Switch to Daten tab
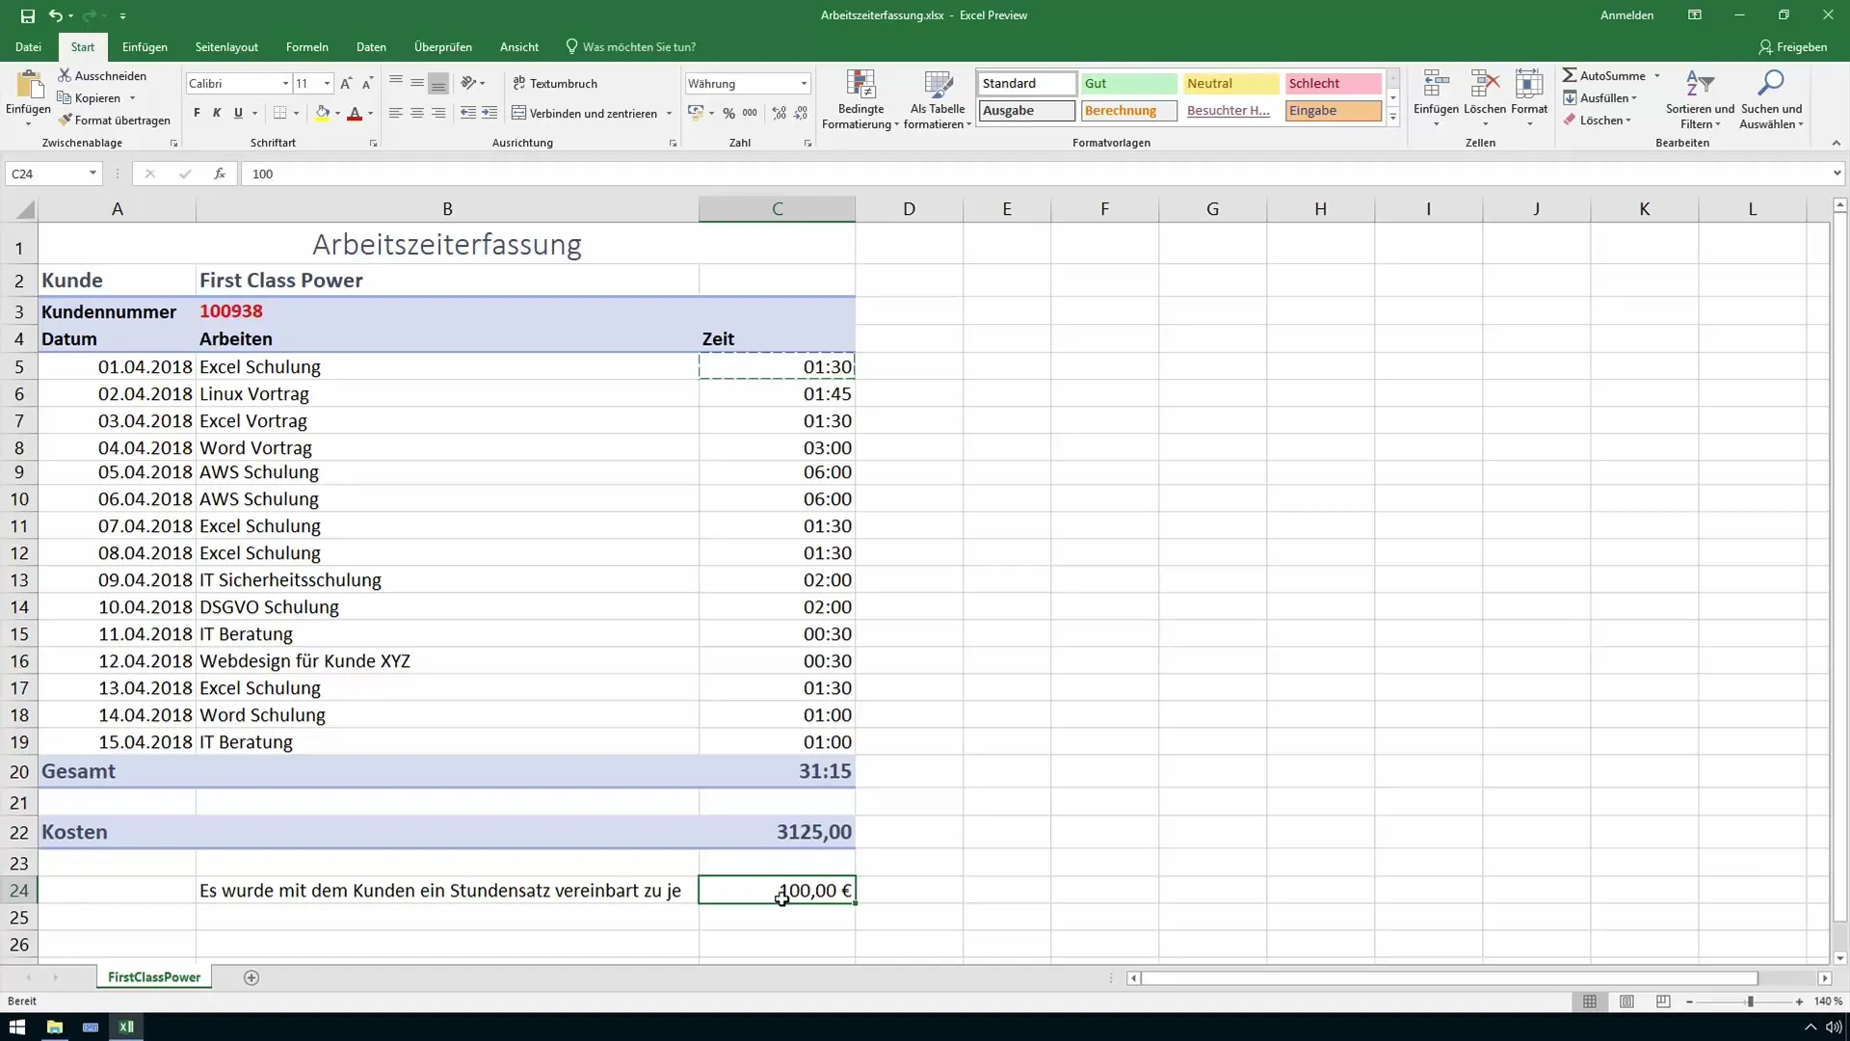This screenshot has height=1041, width=1850. 371,46
